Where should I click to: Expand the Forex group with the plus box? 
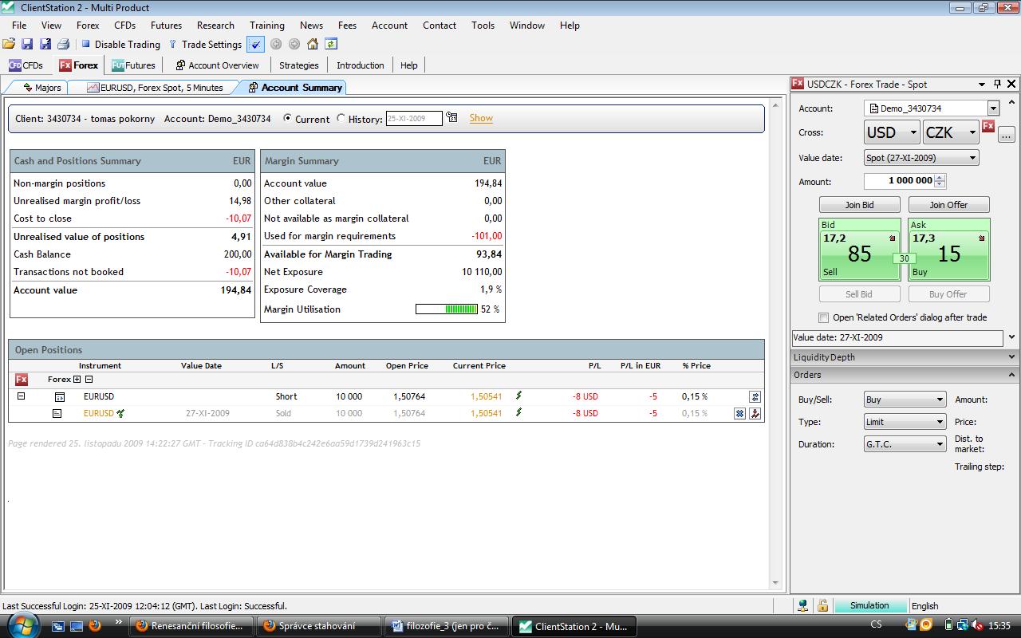click(x=77, y=380)
